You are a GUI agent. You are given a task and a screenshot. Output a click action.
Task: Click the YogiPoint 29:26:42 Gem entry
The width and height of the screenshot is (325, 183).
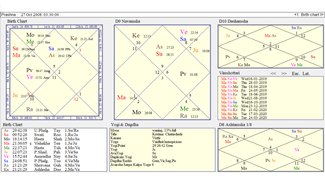pyautogui.click(x=142, y=146)
